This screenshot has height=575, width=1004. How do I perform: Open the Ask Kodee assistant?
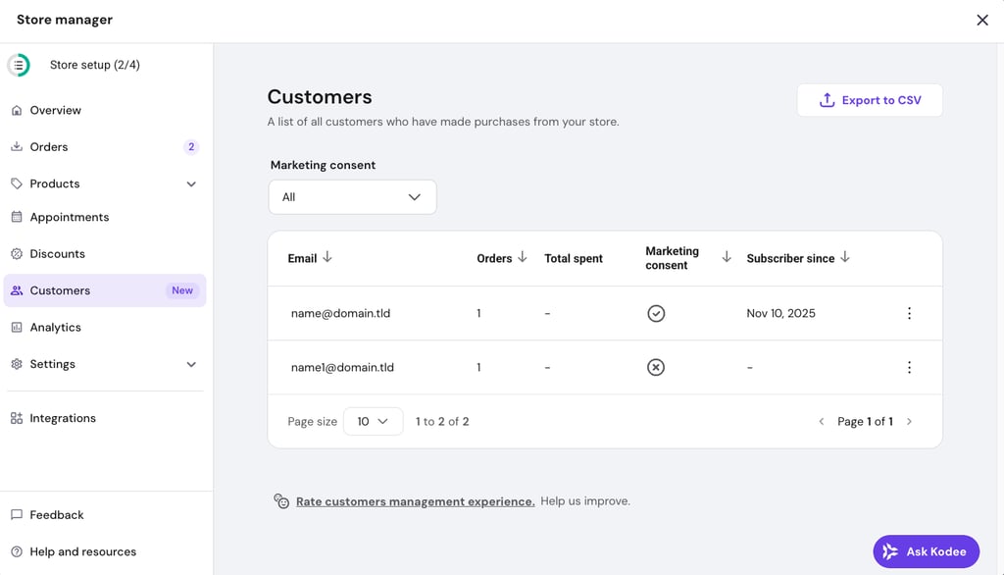(926, 551)
